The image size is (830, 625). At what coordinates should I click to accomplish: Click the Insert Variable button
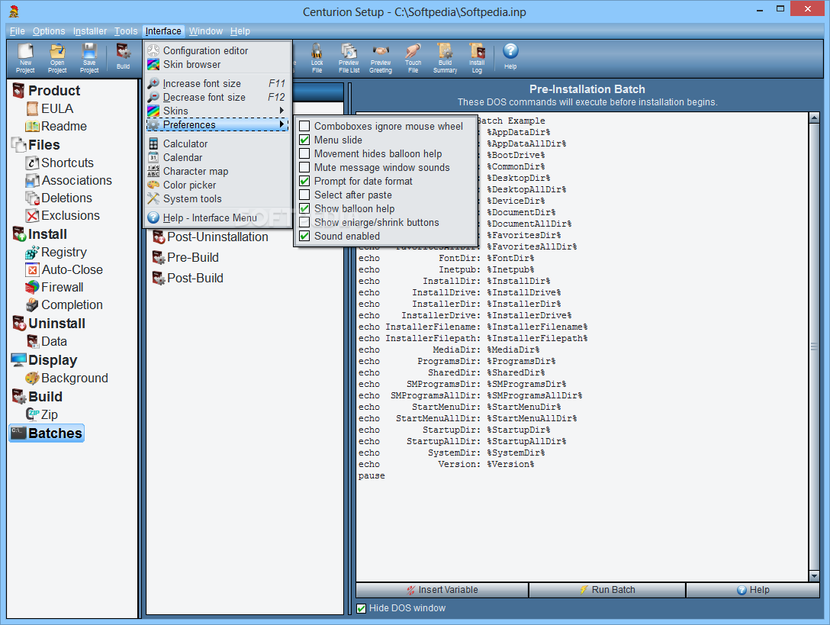tap(442, 590)
